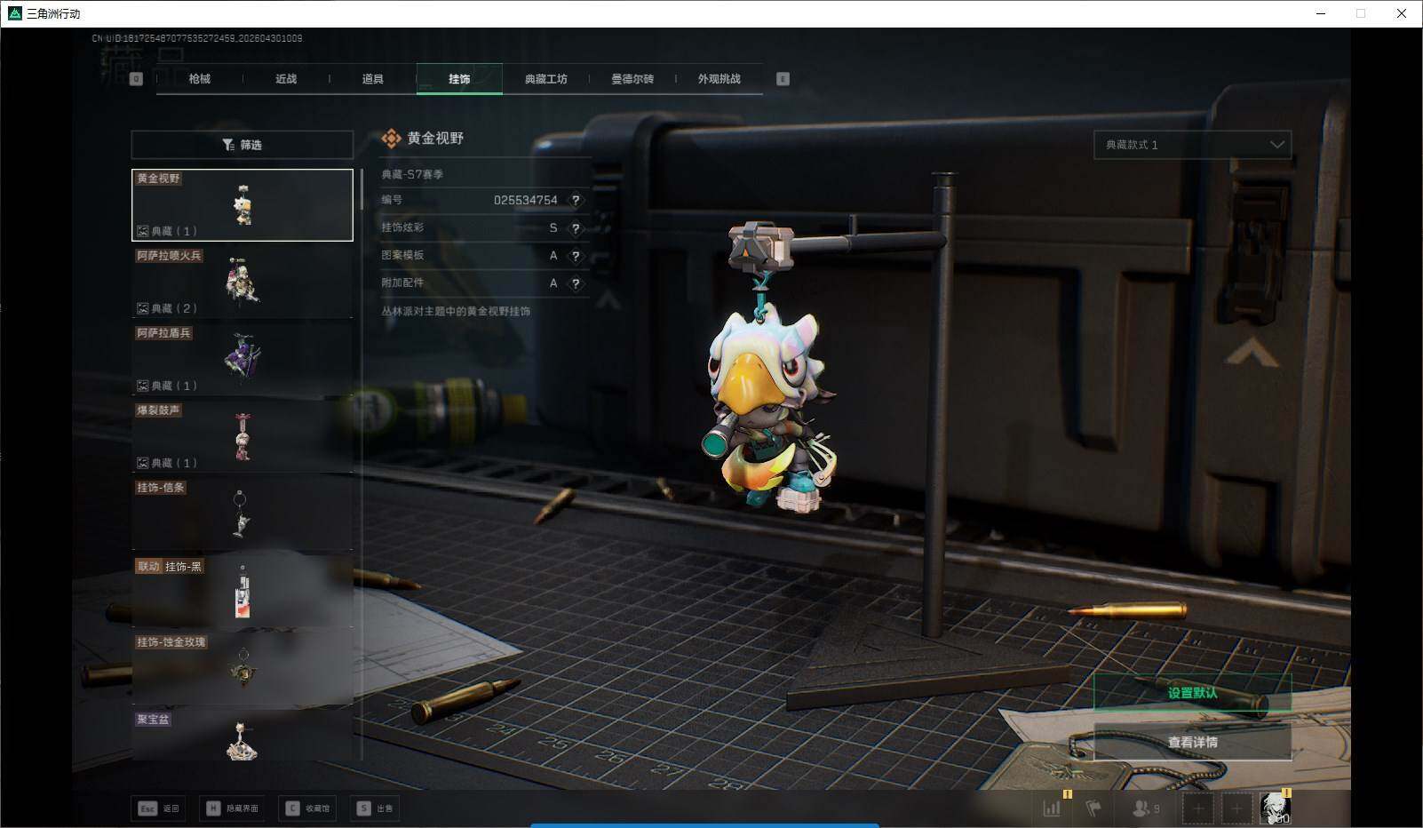Click the 典藏 icon on 黄金视野 card
The height and width of the screenshot is (828, 1423).
coord(142,231)
